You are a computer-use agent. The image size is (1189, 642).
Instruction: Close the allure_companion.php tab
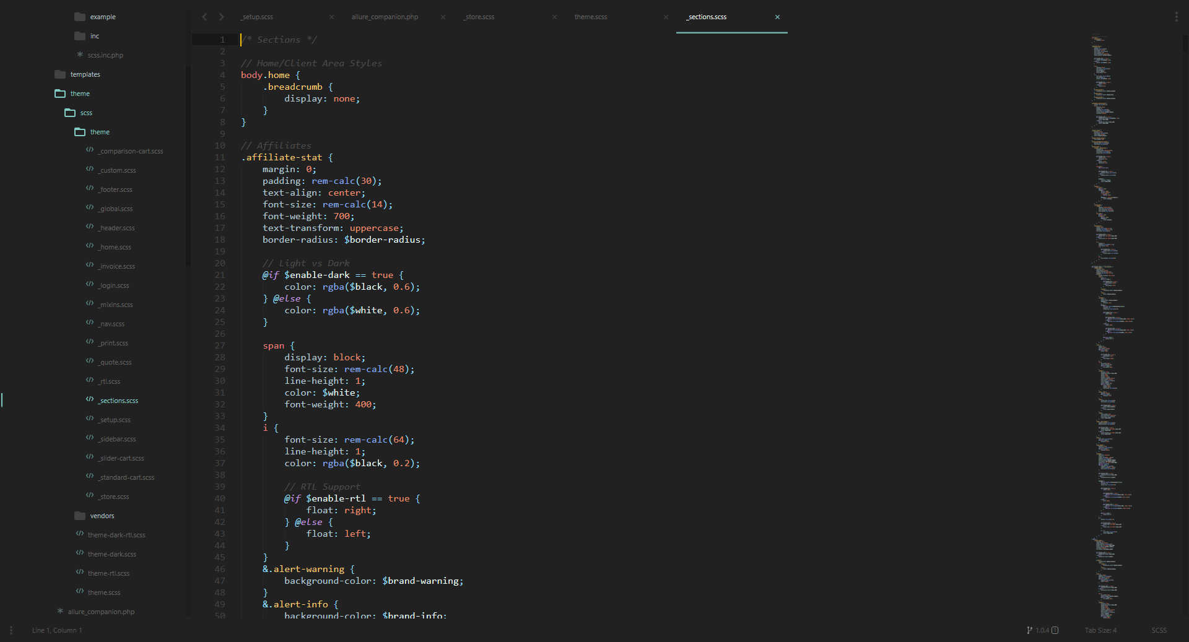pos(443,17)
